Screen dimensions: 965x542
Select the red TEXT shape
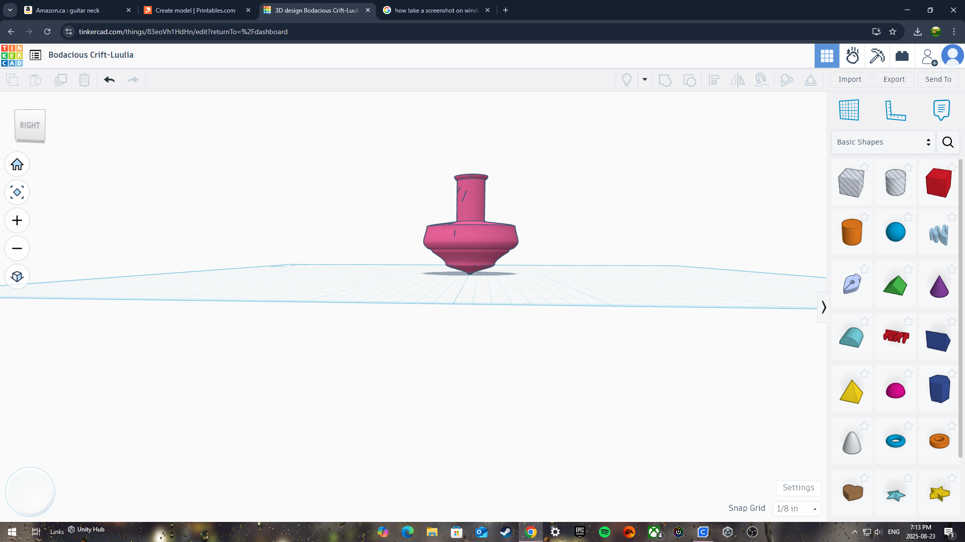click(896, 336)
